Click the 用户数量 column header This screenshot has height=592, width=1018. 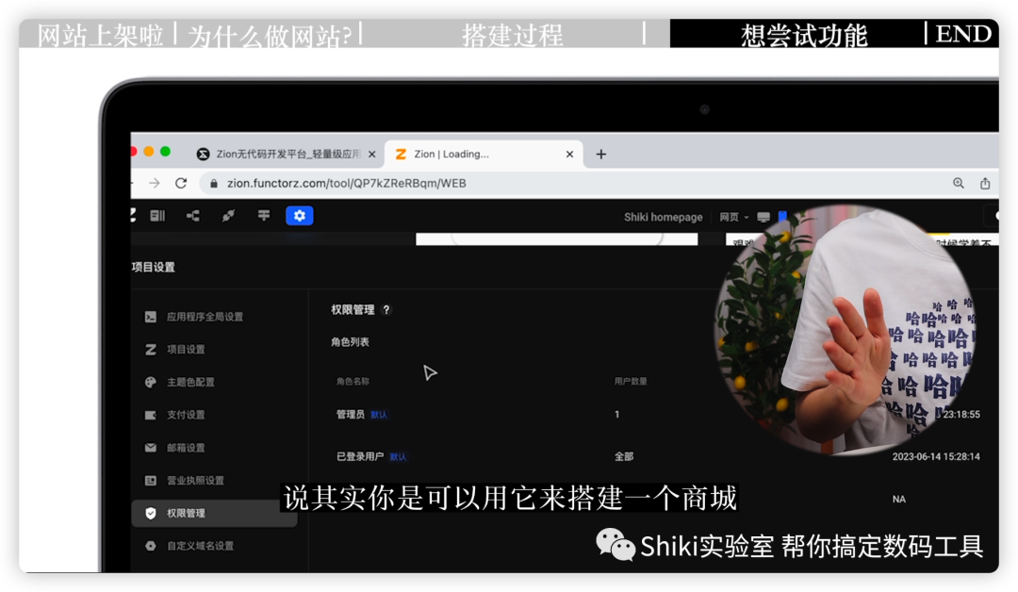point(631,381)
